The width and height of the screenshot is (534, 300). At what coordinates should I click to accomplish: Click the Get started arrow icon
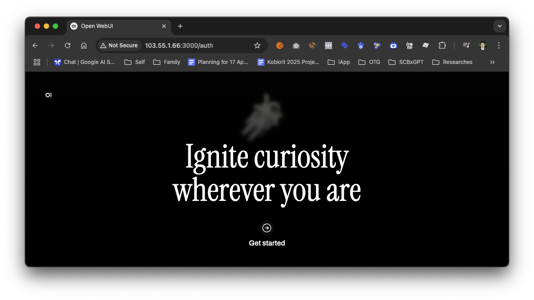pyautogui.click(x=267, y=228)
